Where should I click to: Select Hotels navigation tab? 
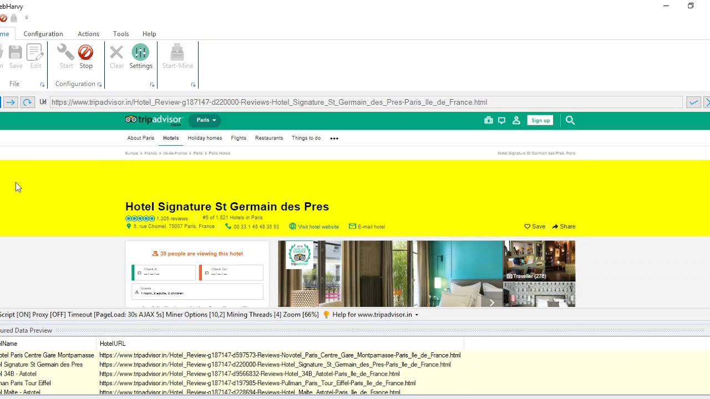(171, 138)
